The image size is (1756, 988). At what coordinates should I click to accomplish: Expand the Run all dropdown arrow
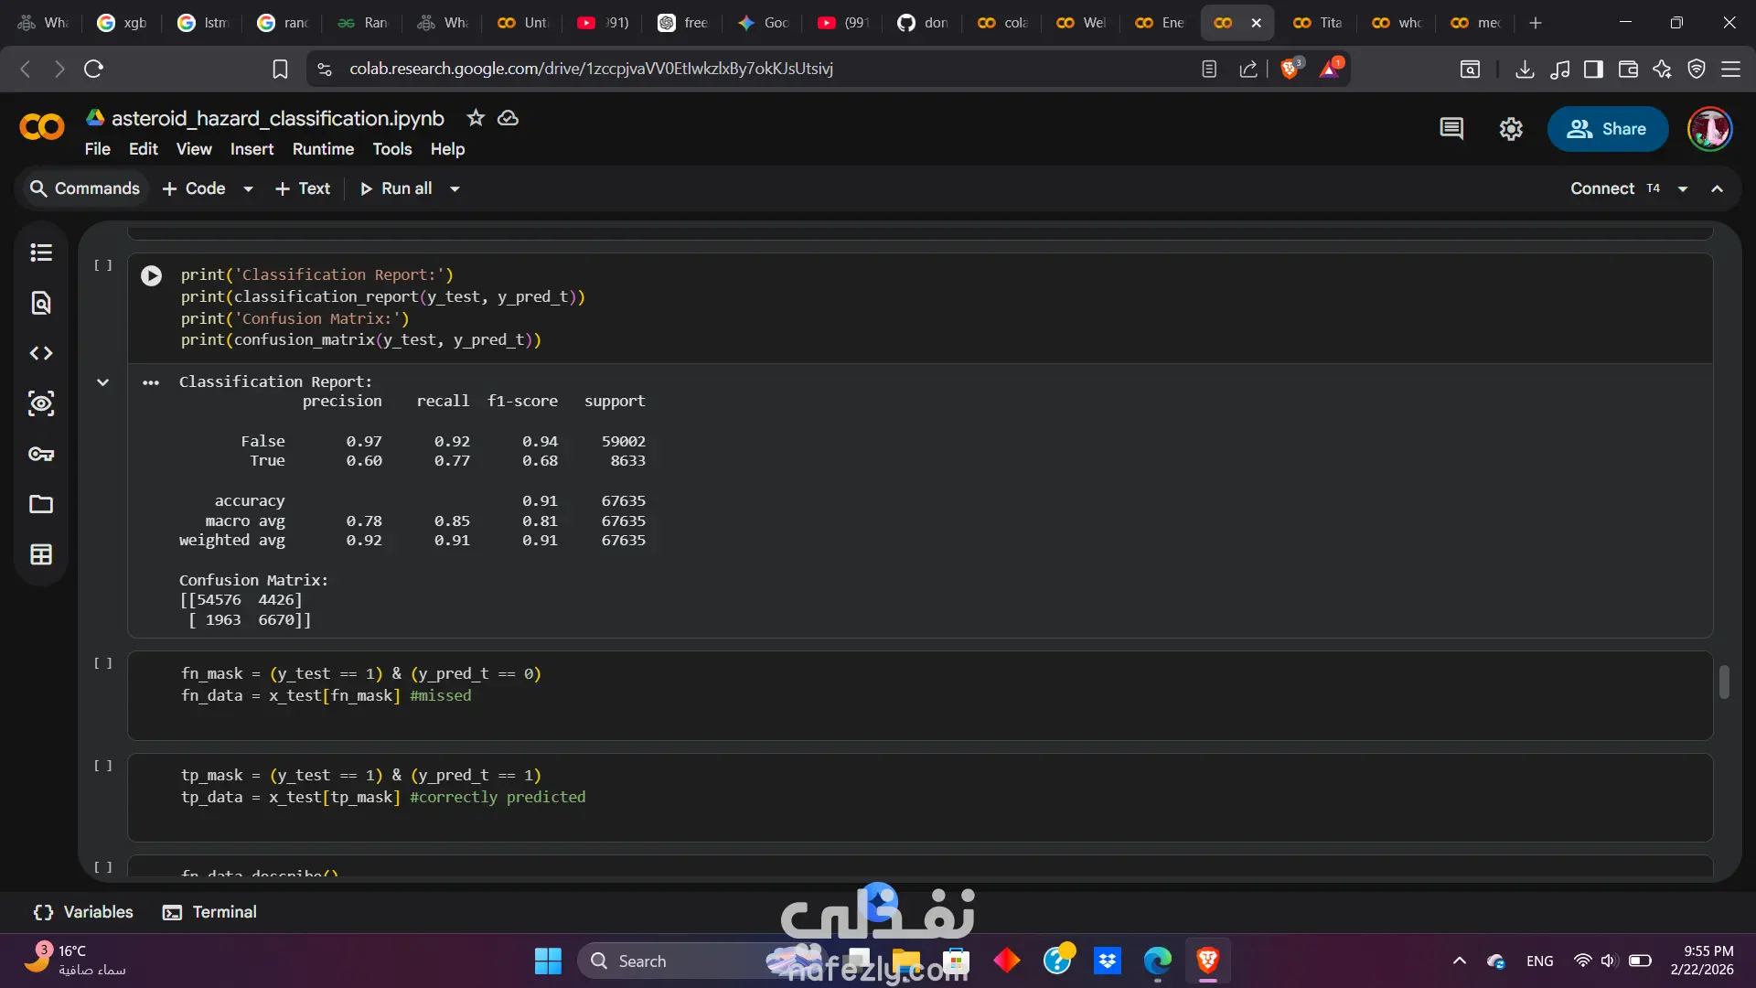point(455,189)
